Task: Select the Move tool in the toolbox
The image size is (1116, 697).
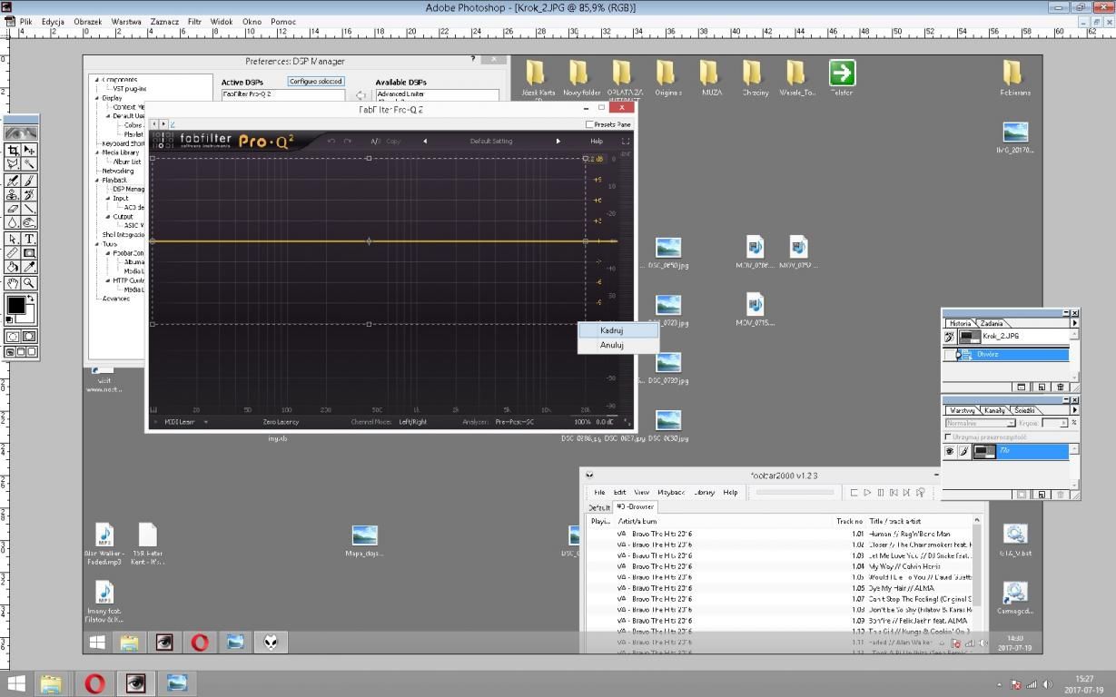Action: tap(29, 150)
